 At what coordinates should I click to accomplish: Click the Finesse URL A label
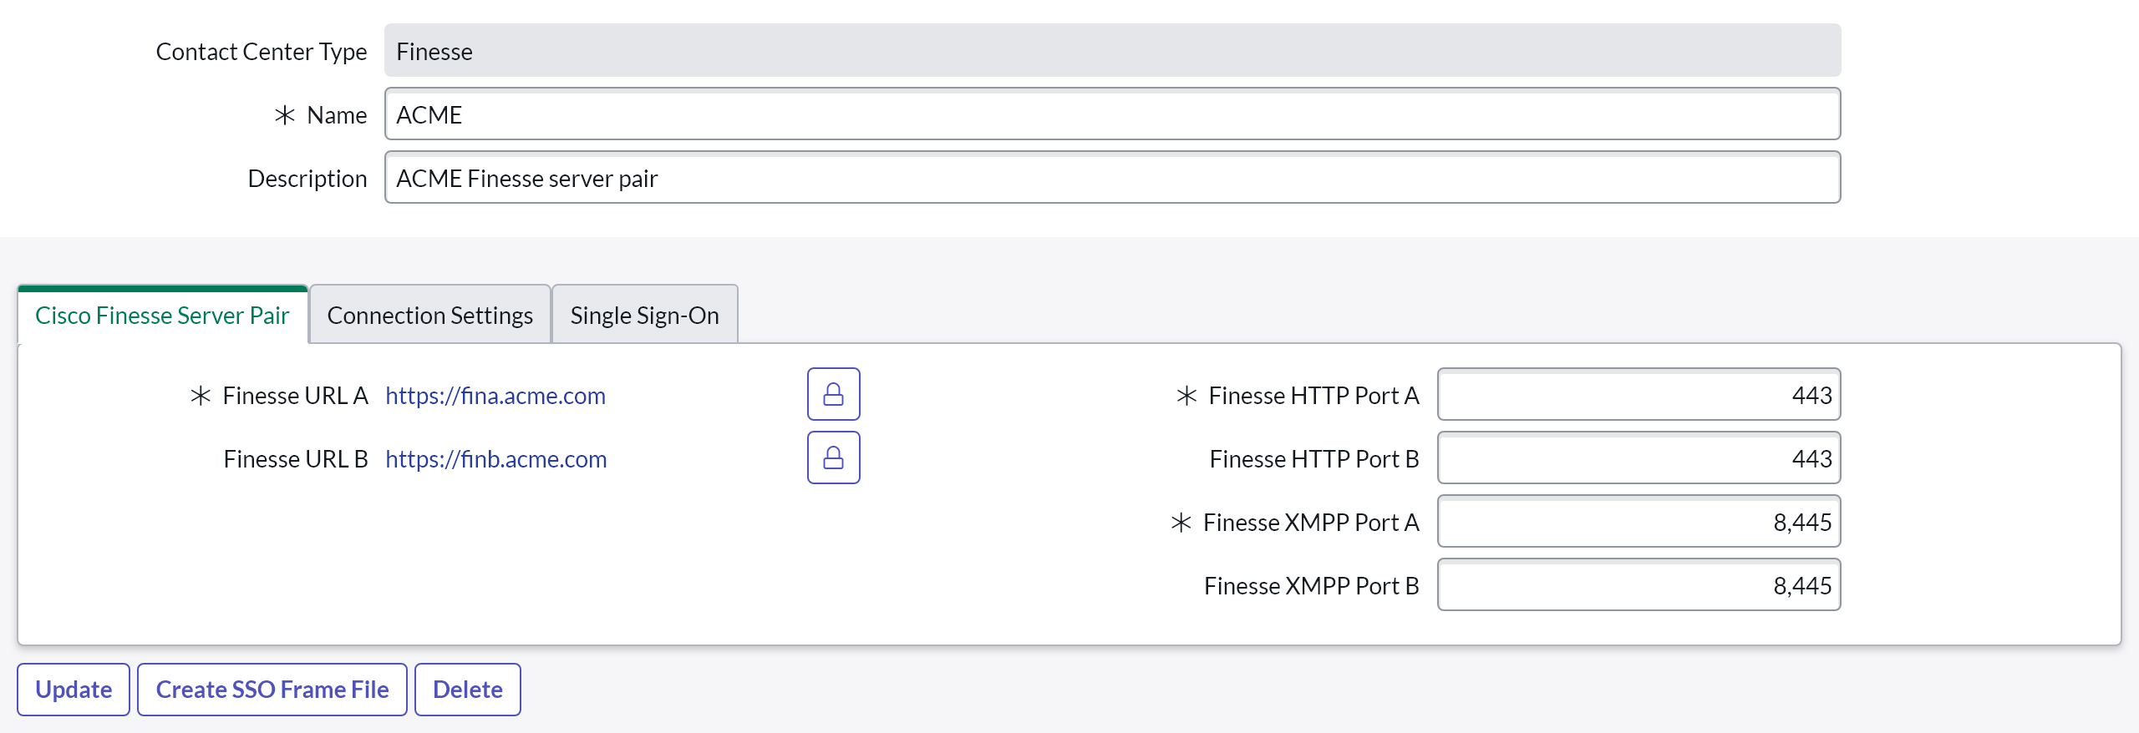pos(294,396)
